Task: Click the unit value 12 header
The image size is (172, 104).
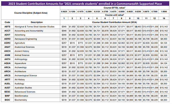Action: point(155,18)
